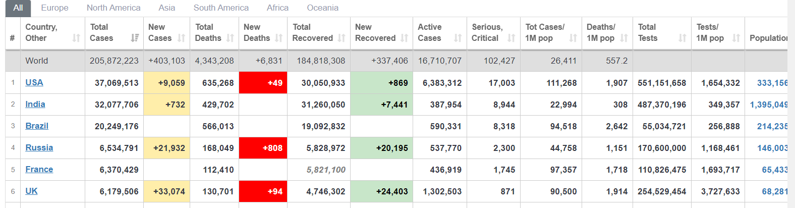Open the France country link
The image size is (795, 208).
point(39,169)
